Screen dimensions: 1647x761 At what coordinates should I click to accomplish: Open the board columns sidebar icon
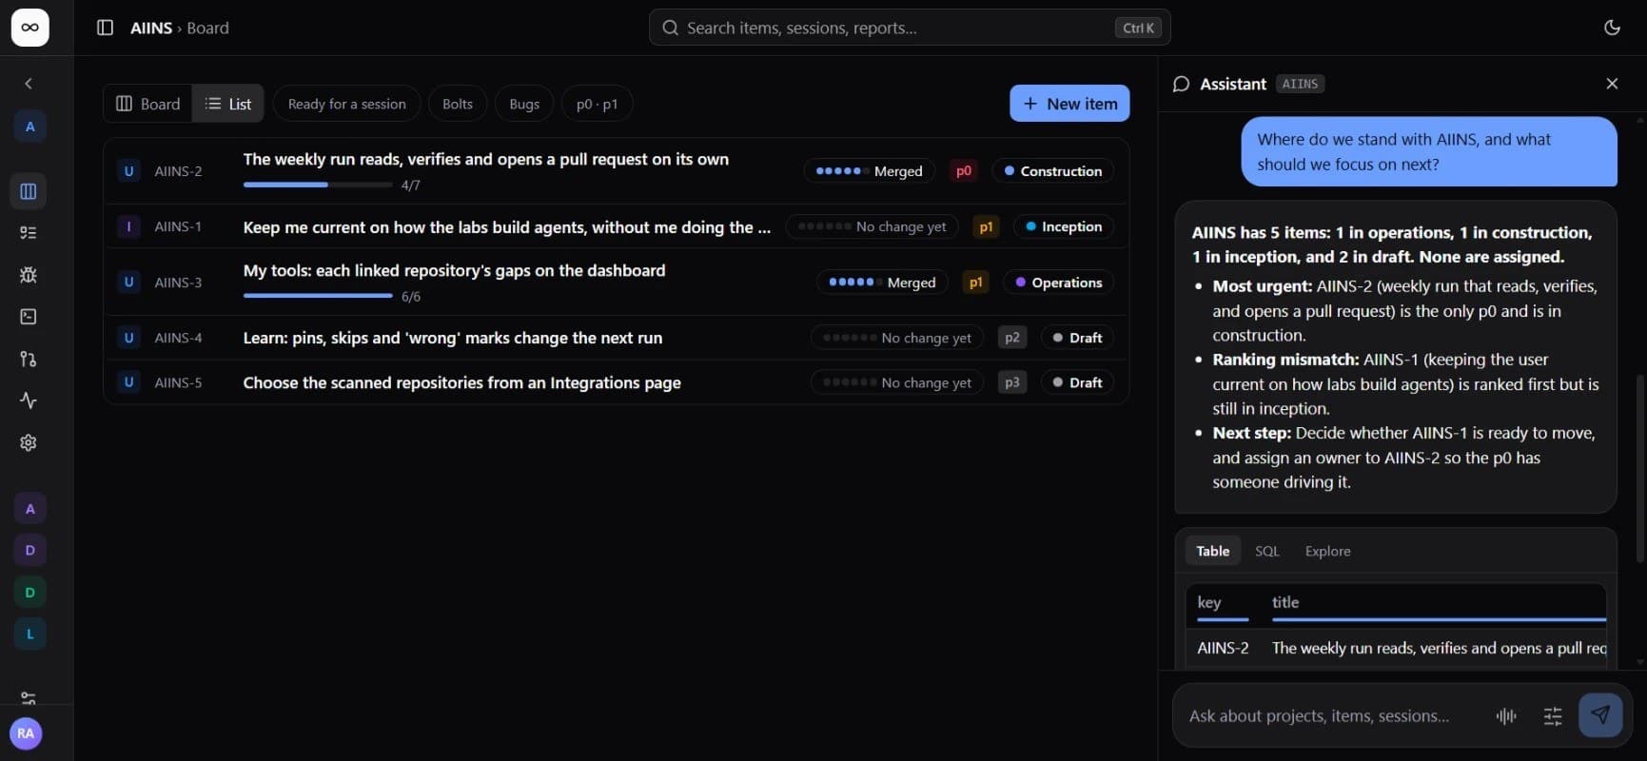point(29,191)
